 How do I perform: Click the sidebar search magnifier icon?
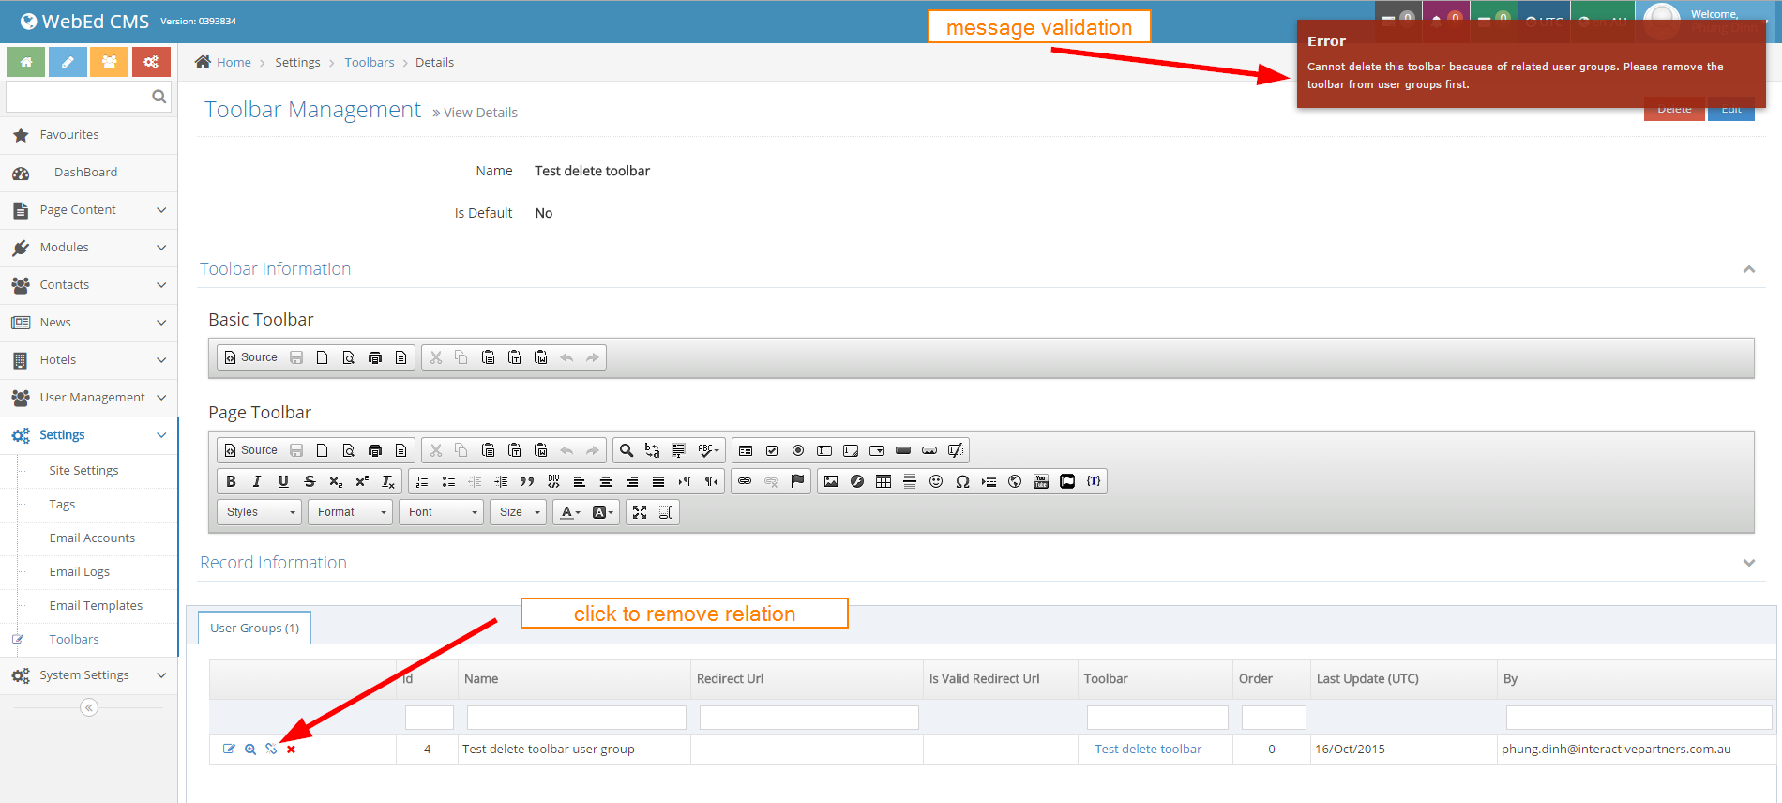point(159,96)
